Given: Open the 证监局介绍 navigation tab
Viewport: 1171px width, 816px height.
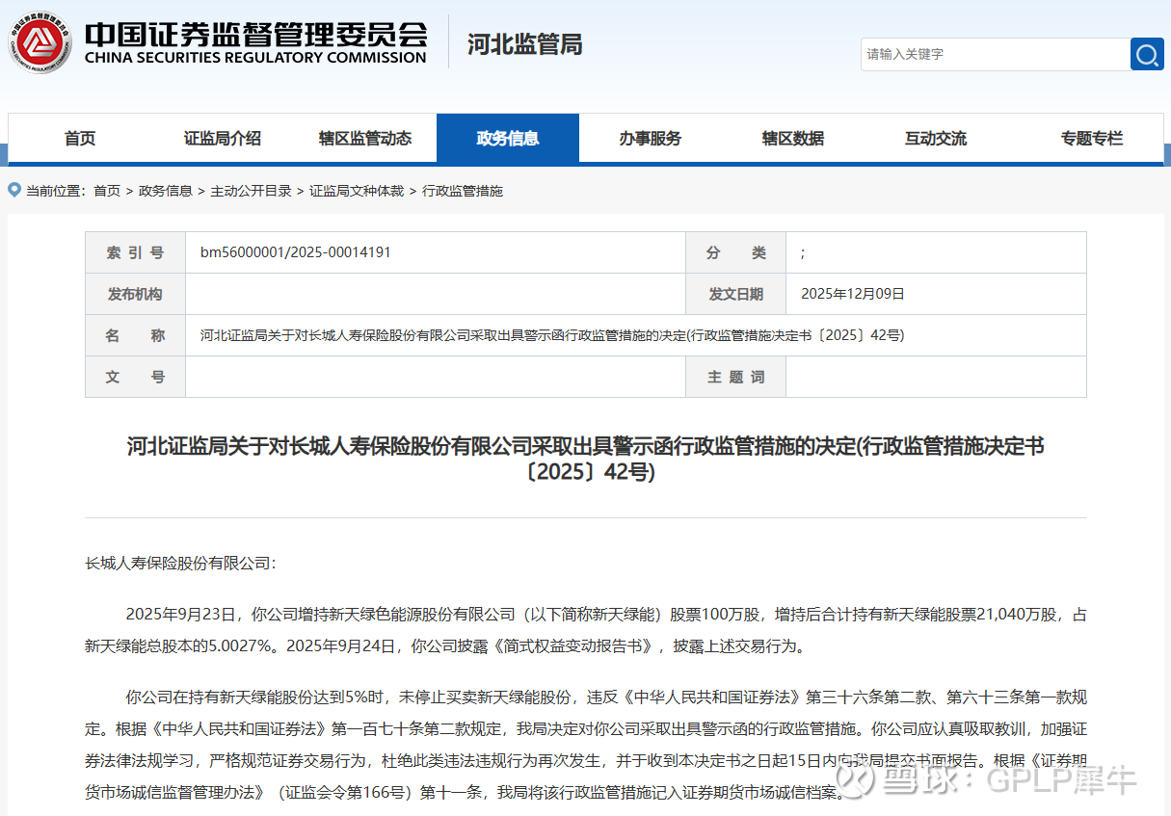Looking at the screenshot, I should coord(223,139).
